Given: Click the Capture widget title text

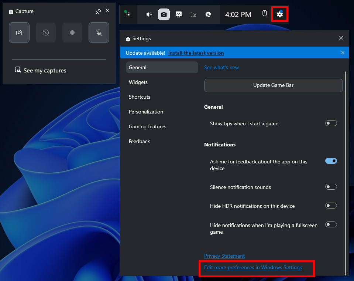Looking at the screenshot, I should (24, 11).
